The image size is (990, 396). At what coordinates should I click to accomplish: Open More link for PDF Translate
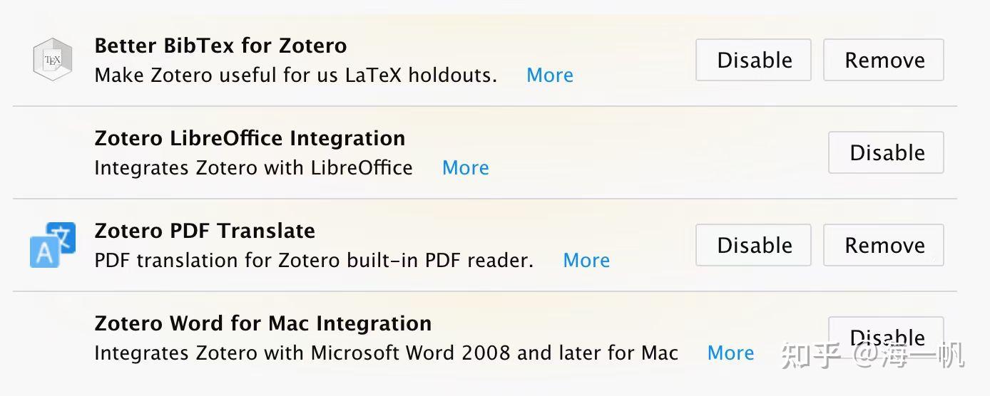pyautogui.click(x=586, y=261)
